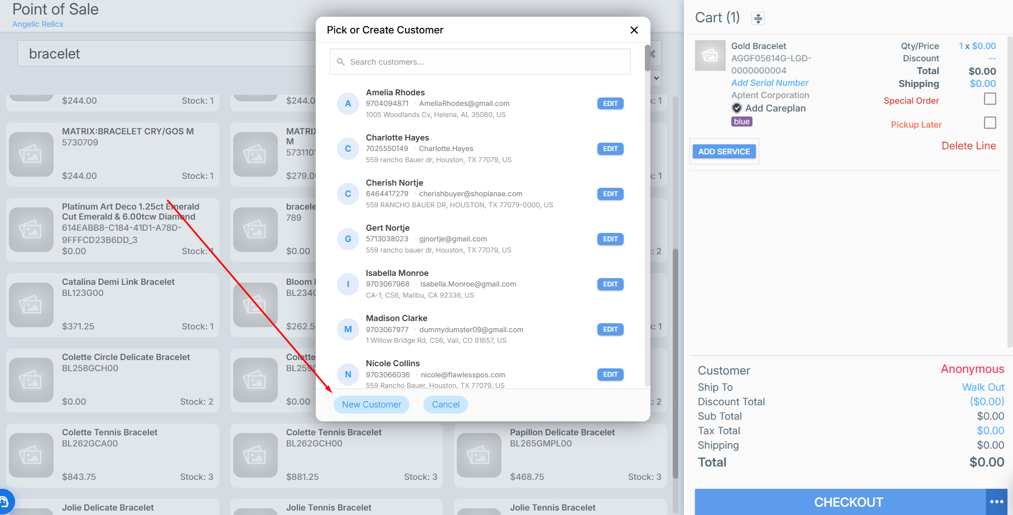1013x515 pixels.
Task: Open Colette Tennis Bracelet BL262GCA00 image
Action: tap(31, 455)
